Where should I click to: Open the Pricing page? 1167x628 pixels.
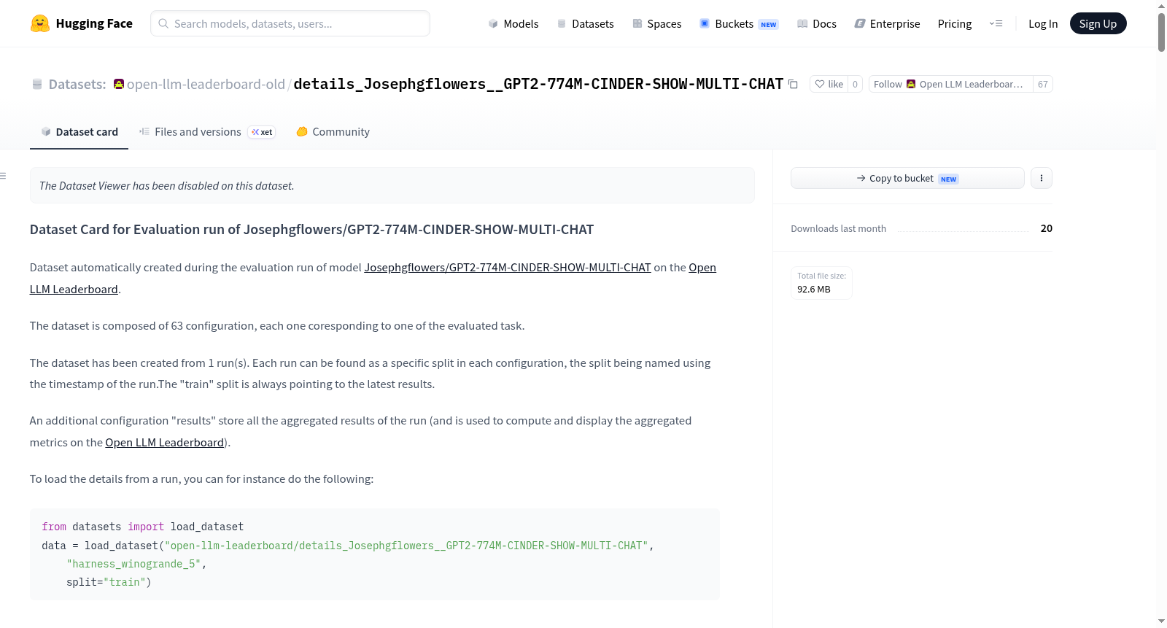click(x=955, y=23)
